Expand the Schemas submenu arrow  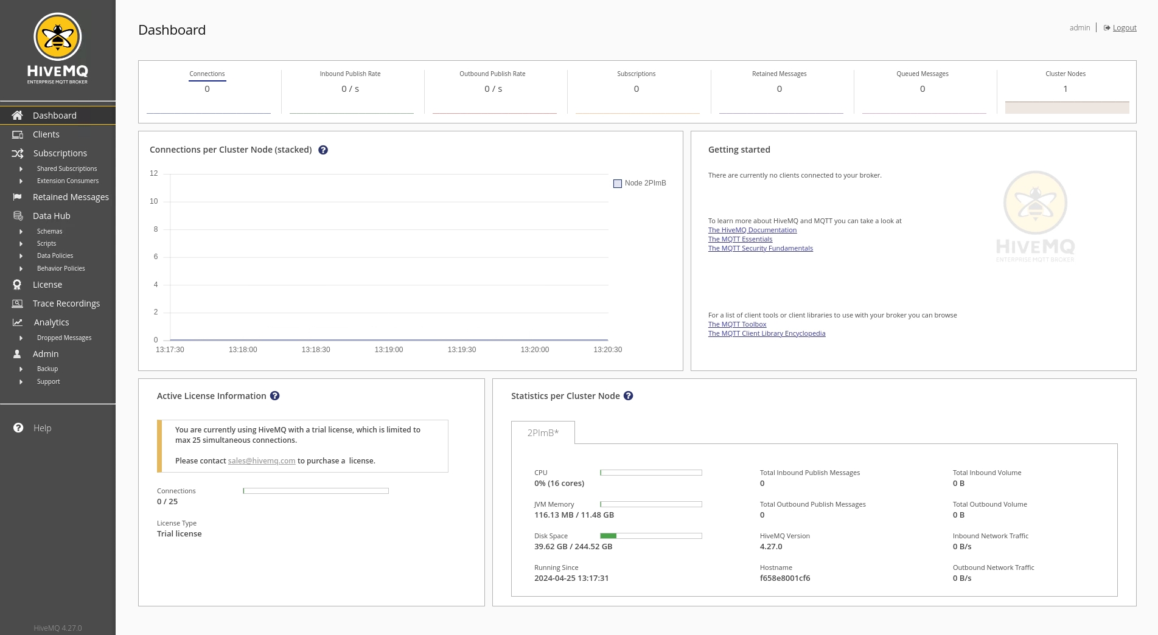[x=21, y=232]
